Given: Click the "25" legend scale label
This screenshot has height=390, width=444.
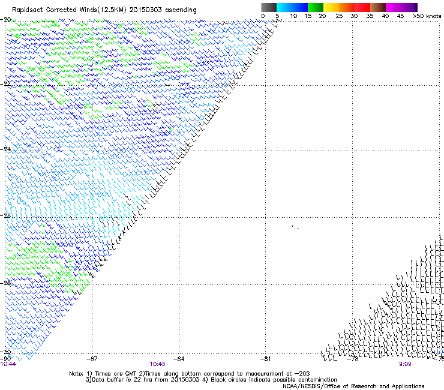Looking at the screenshot, I should [339, 16].
